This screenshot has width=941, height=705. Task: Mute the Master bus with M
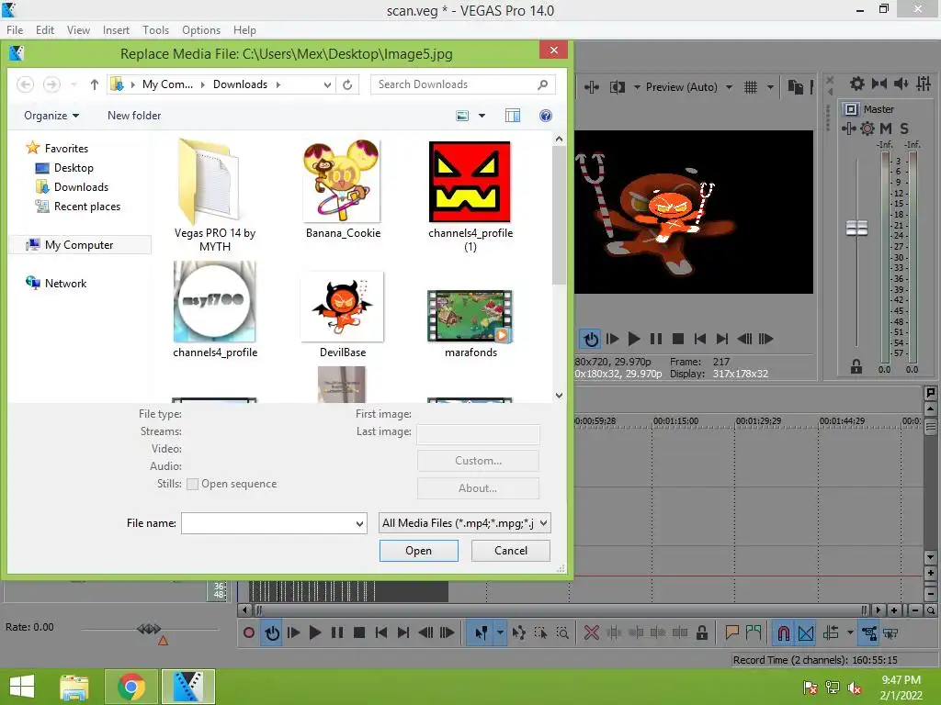(886, 128)
